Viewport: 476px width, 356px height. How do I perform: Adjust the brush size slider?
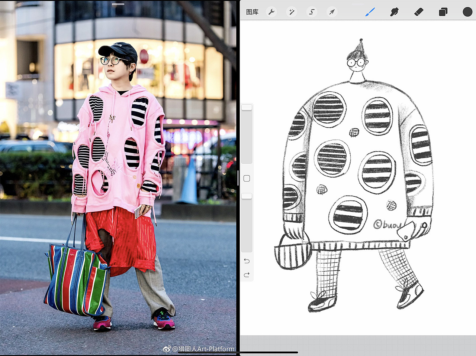coord(247,134)
